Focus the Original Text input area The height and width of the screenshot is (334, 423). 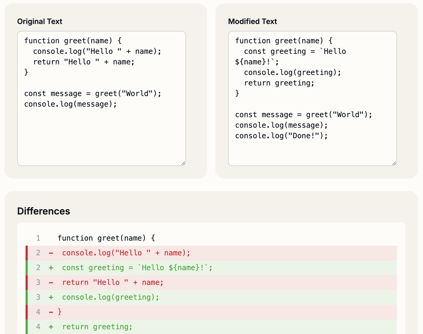click(102, 132)
